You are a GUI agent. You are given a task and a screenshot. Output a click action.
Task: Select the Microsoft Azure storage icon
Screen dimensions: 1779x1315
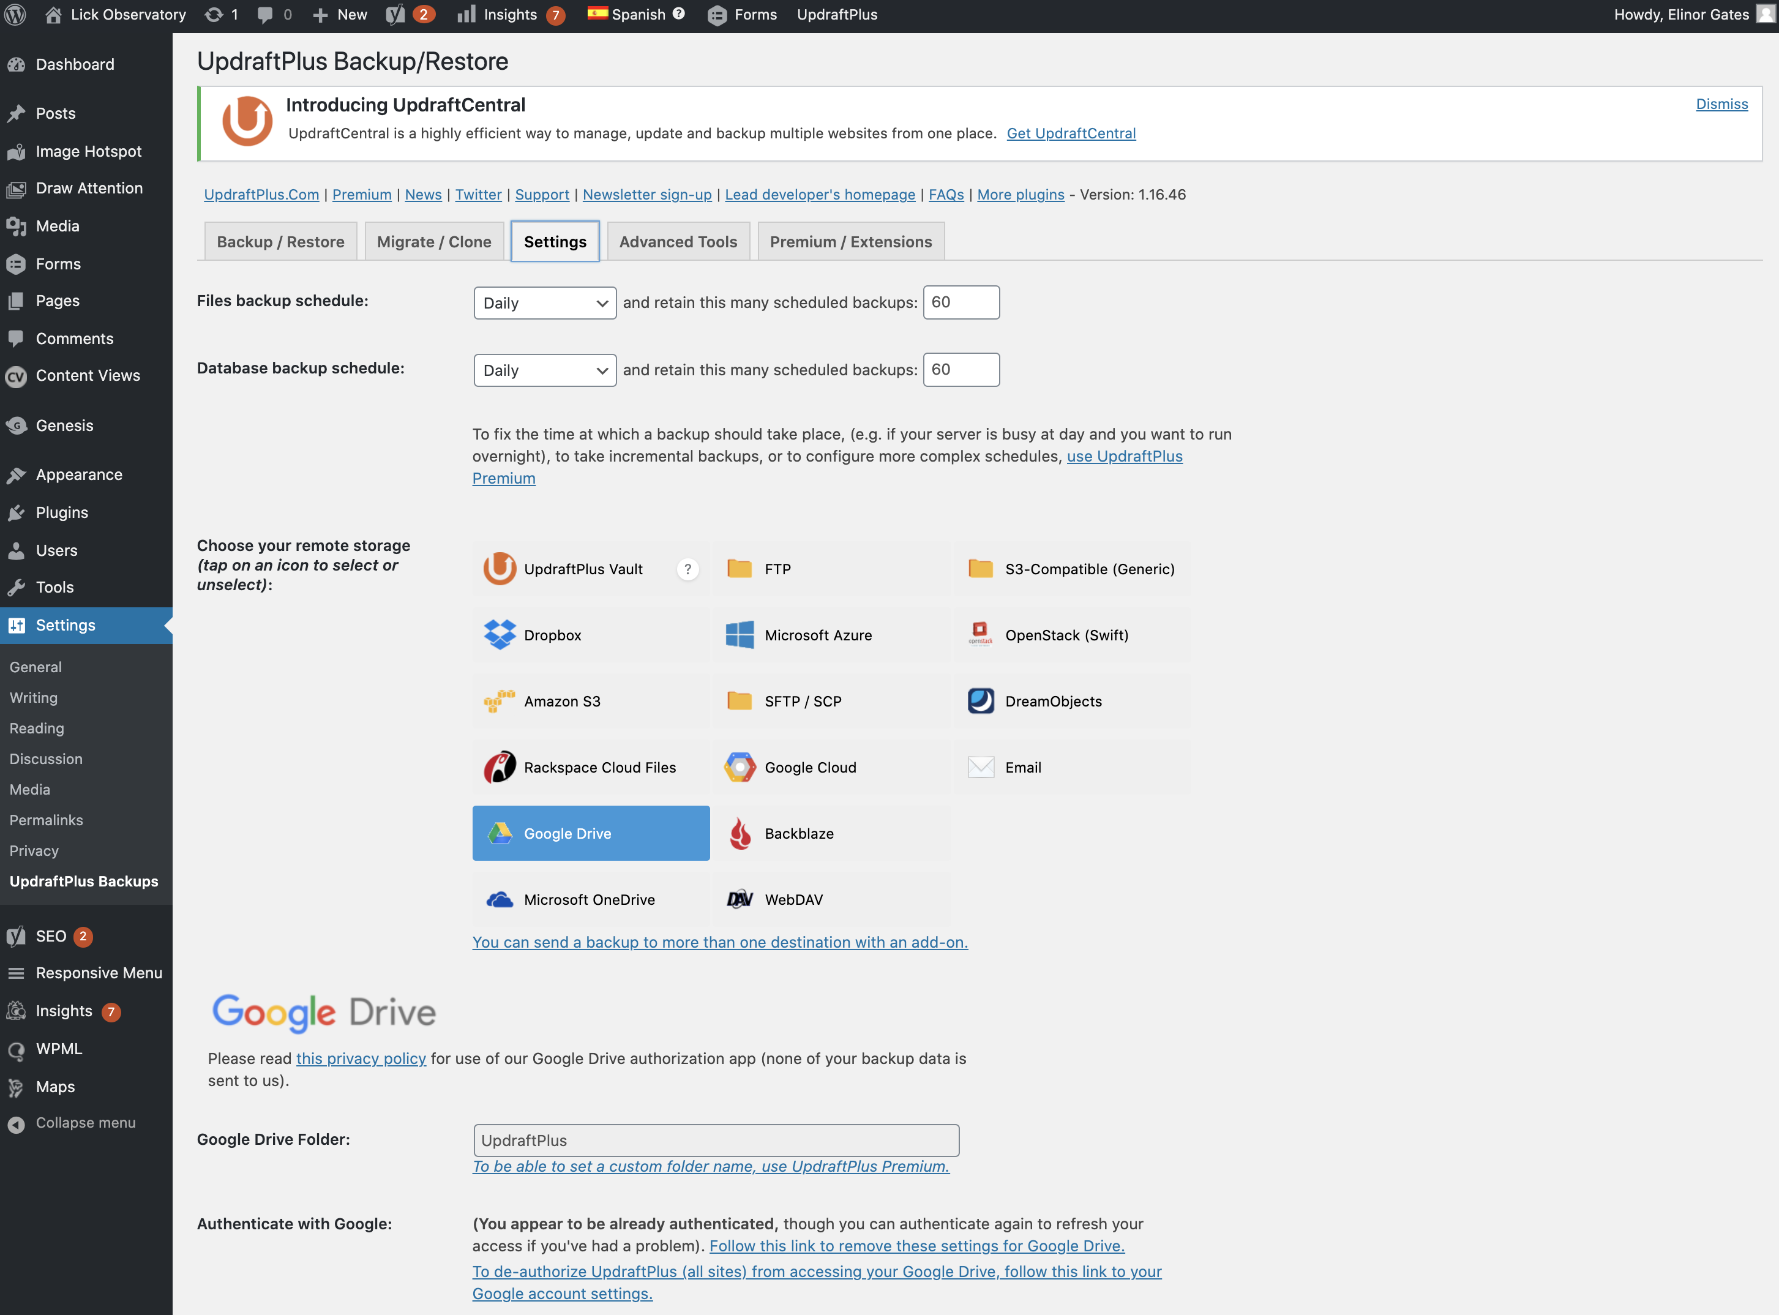click(740, 634)
